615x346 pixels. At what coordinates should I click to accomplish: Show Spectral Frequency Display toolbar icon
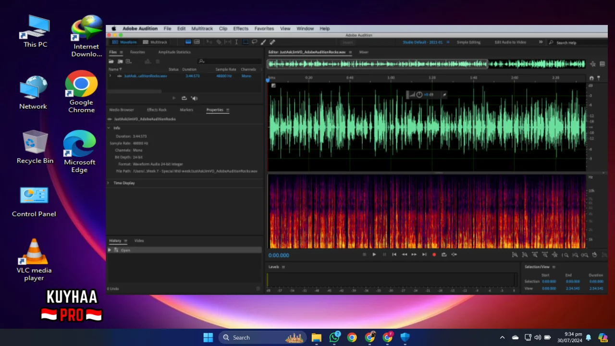188,42
